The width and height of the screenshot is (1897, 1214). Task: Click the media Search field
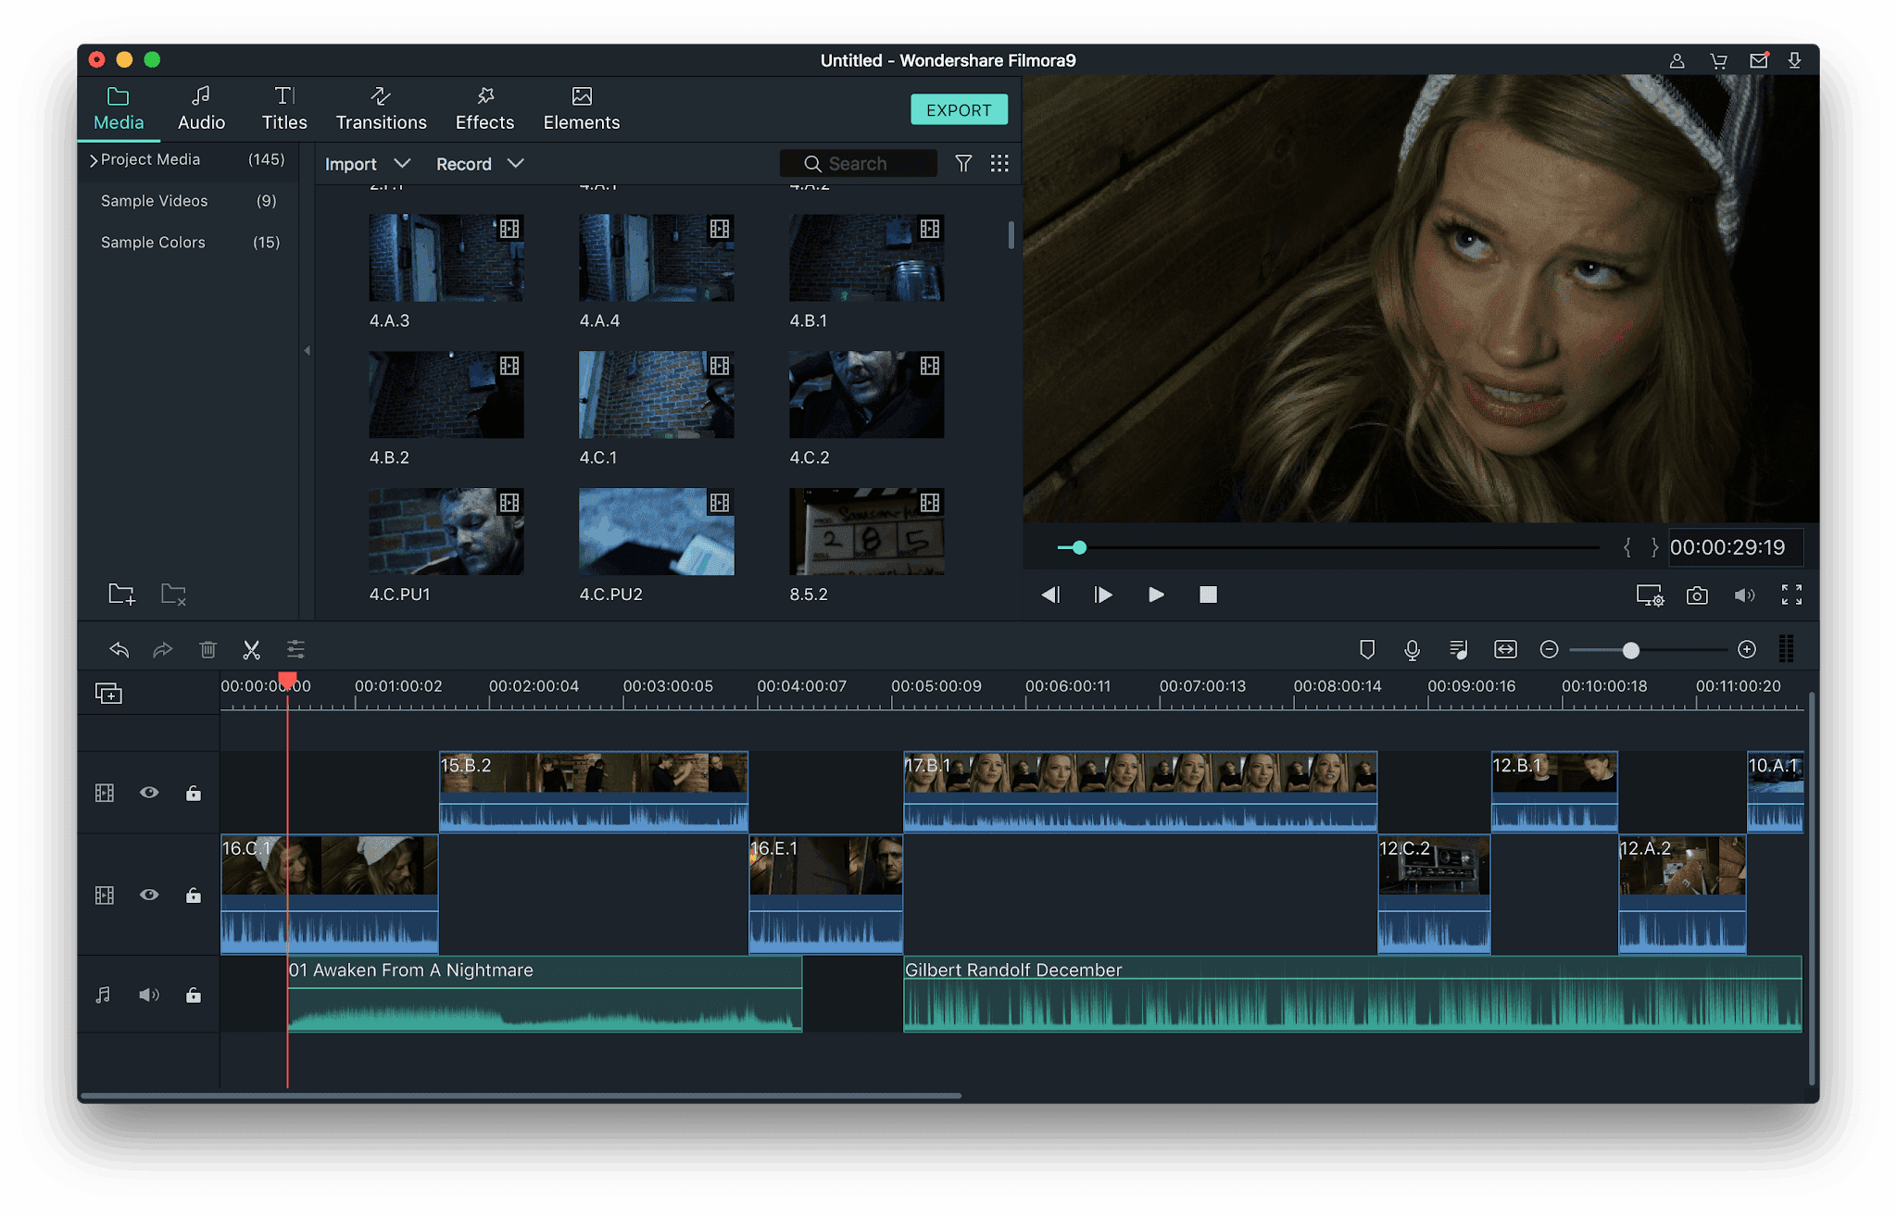click(859, 163)
